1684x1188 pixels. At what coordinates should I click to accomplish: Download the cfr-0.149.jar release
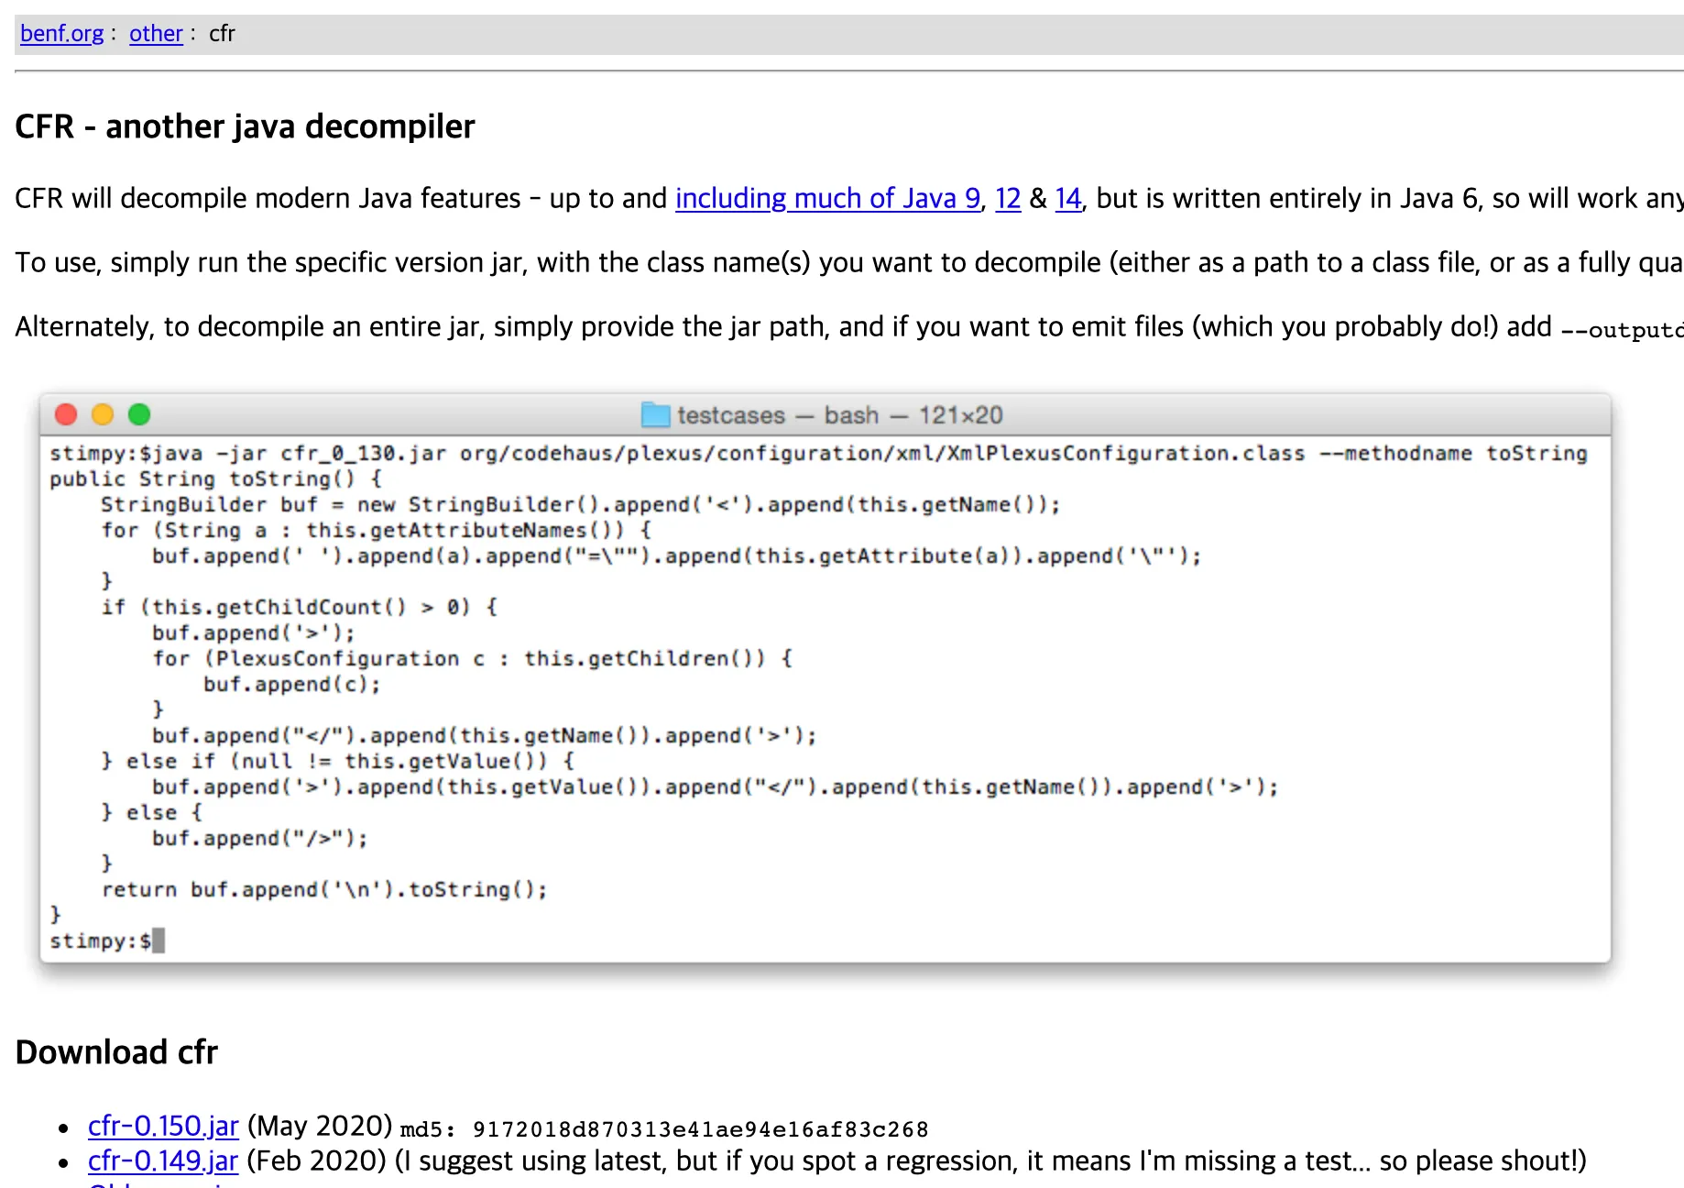click(163, 1160)
